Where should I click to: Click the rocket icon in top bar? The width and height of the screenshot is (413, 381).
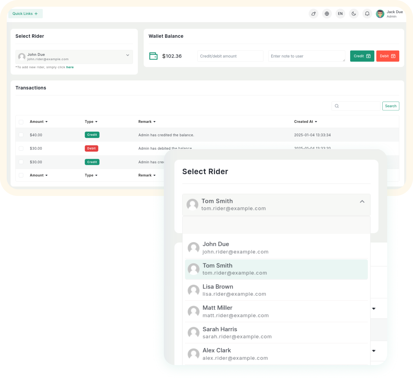tap(313, 14)
